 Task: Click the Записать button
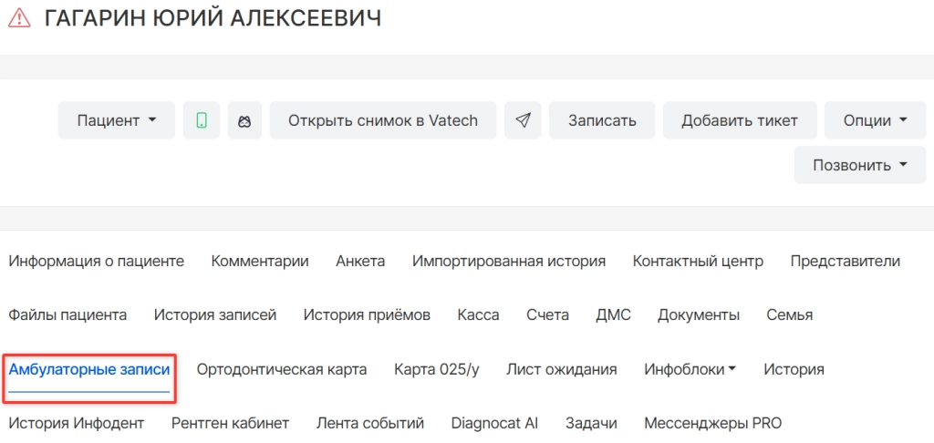coord(602,120)
